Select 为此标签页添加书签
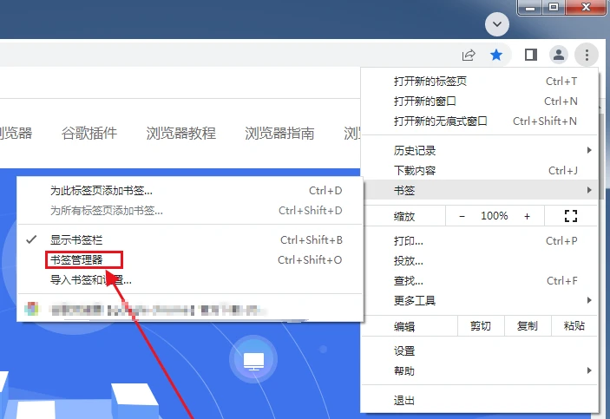 pyautogui.click(x=191, y=191)
